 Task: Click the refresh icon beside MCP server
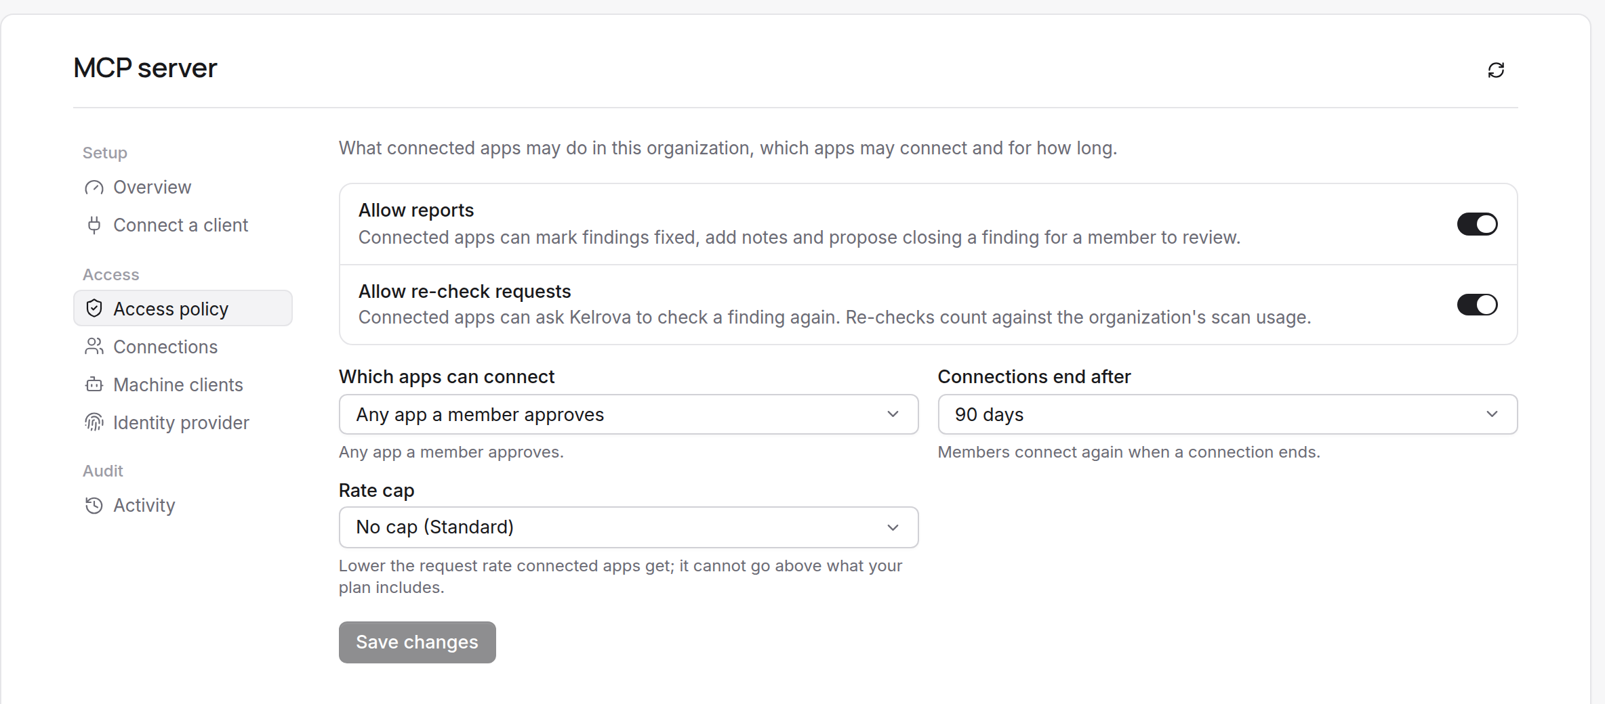coord(1496,70)
